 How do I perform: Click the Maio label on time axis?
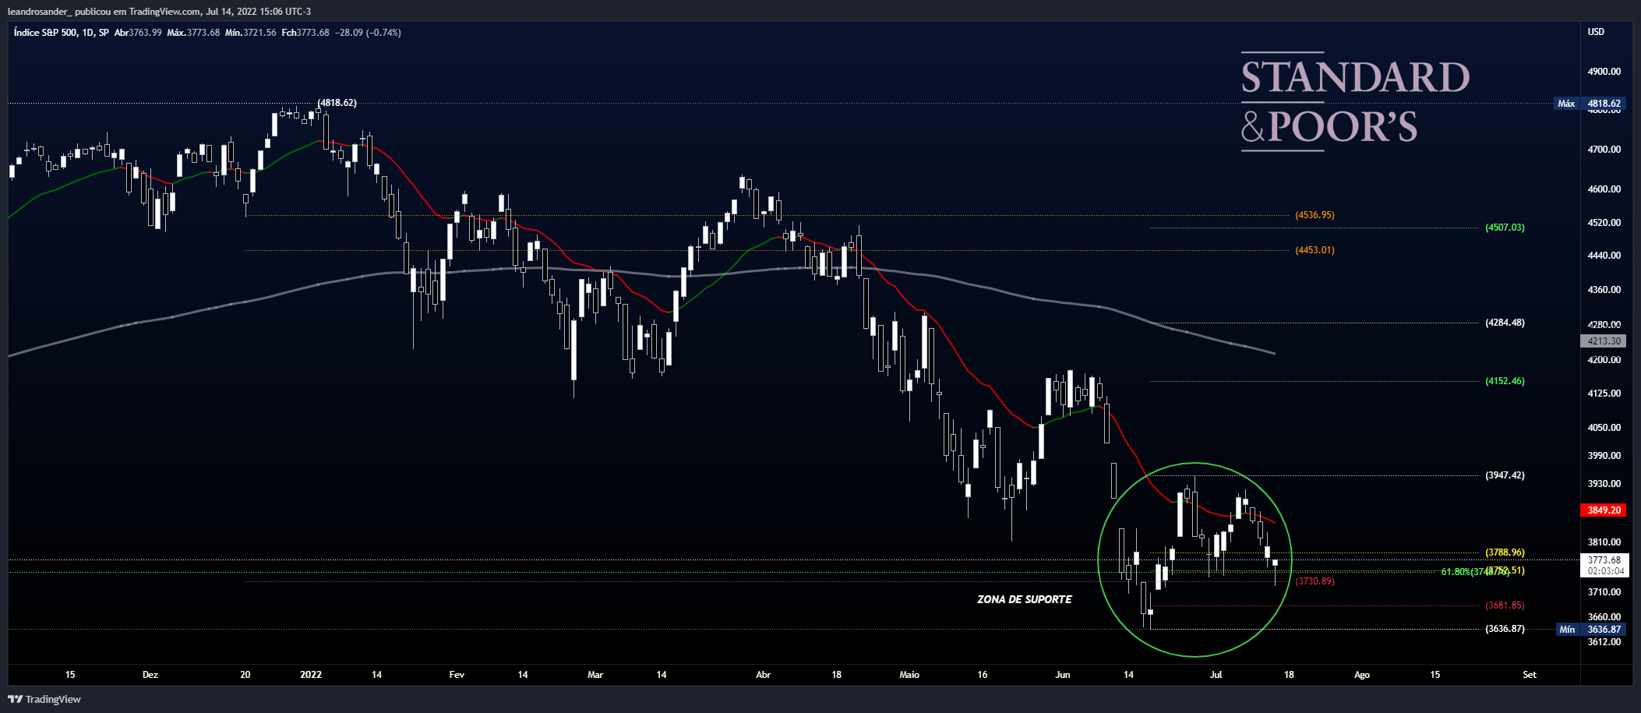(x=909, y=675)
